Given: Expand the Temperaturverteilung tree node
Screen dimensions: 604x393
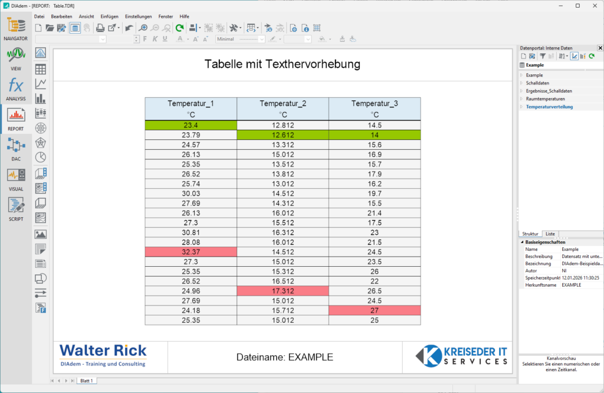Looking at the screenshot, I should point(521,107).
